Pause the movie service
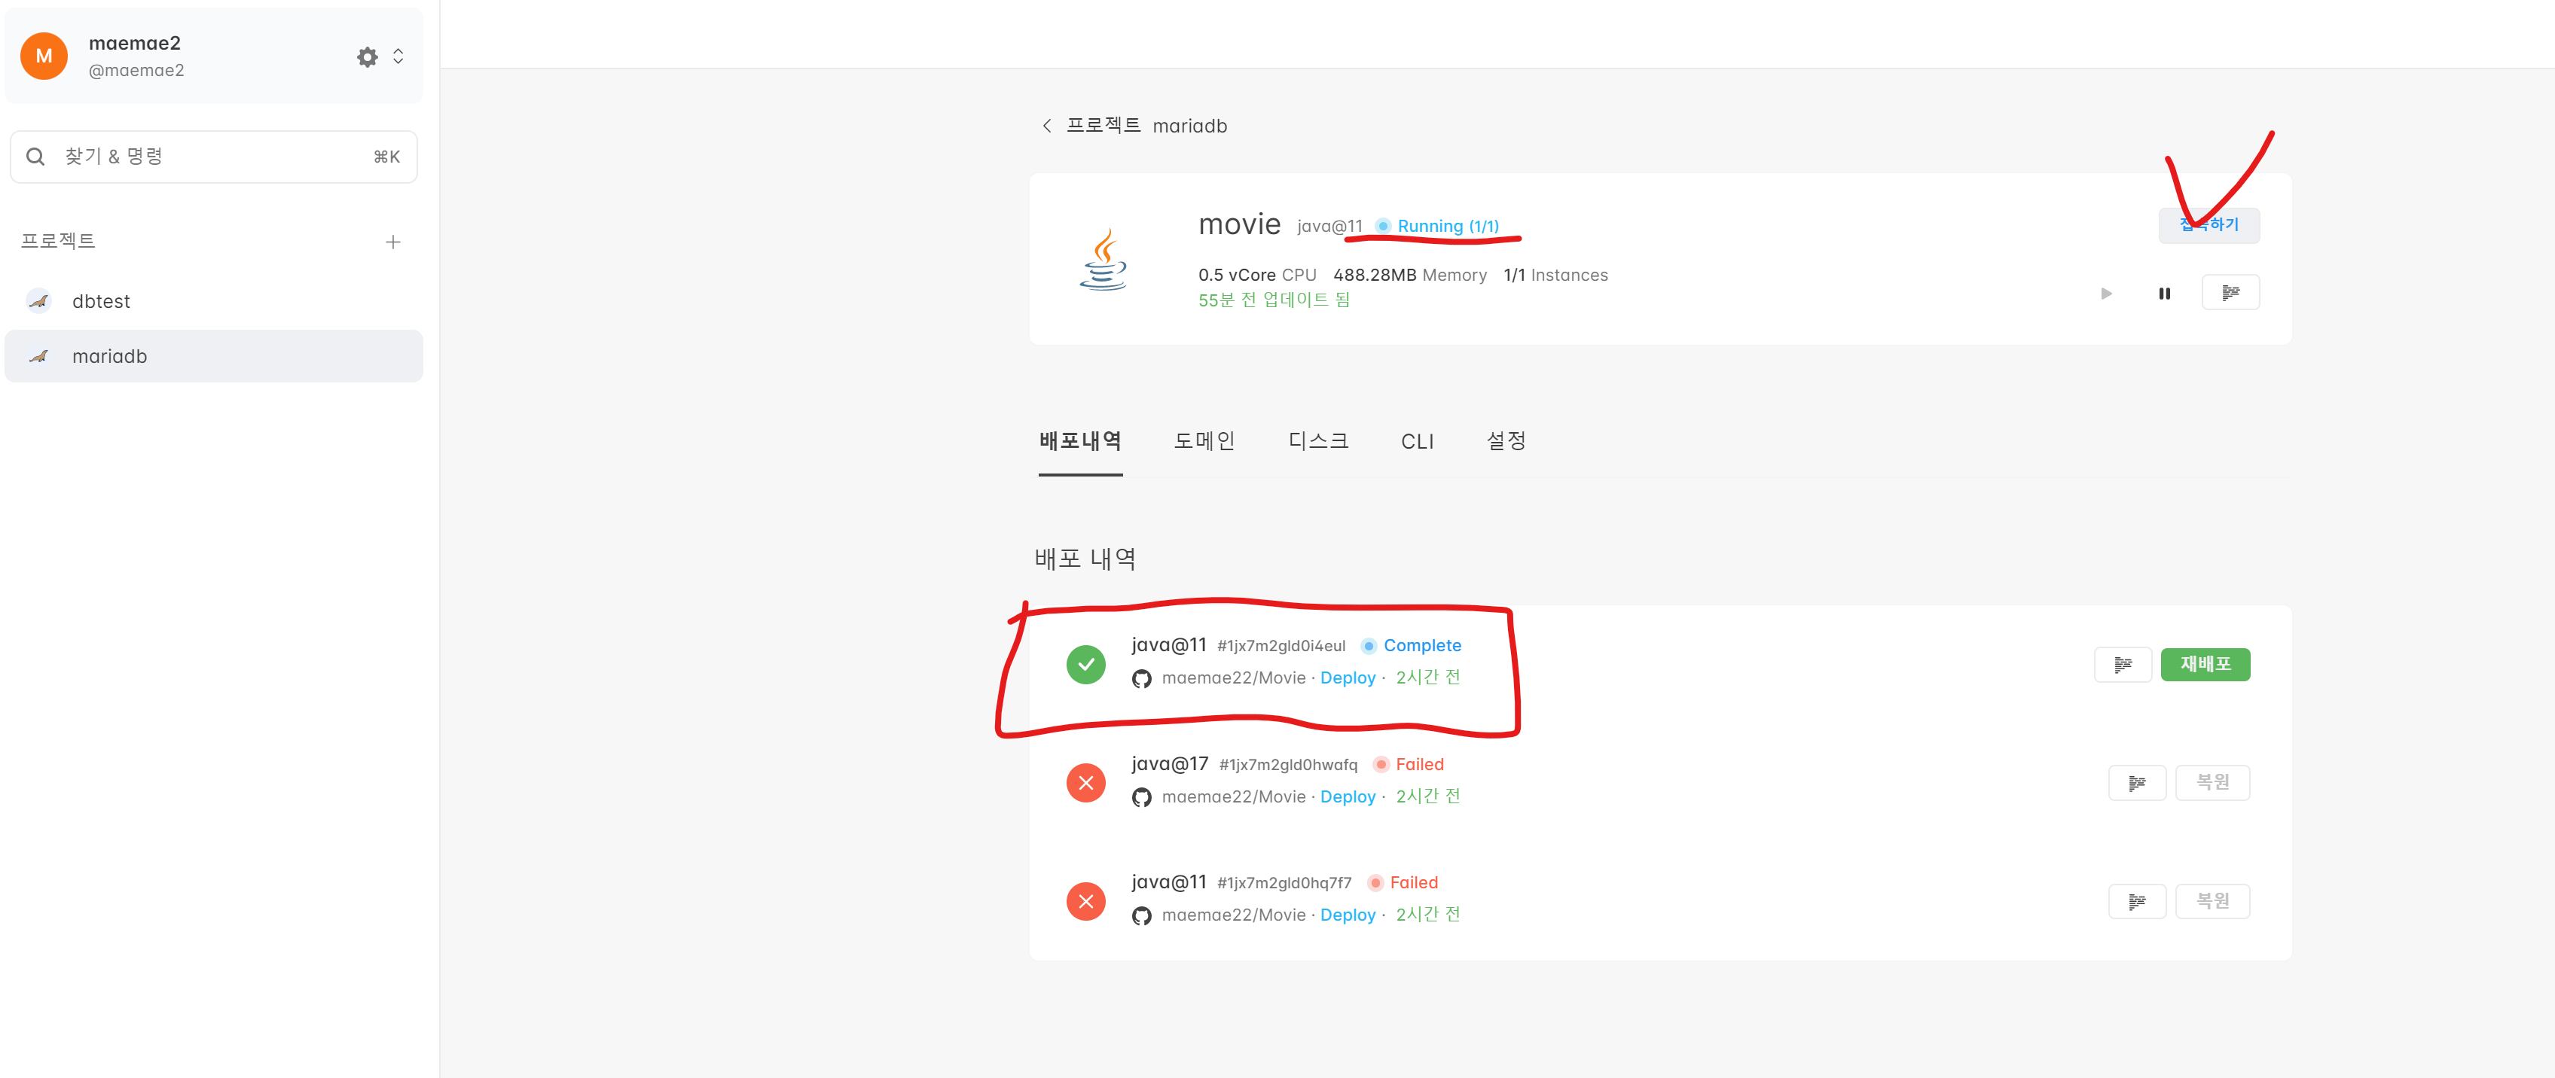The image size is (2555, 1078). (2164, 294)
